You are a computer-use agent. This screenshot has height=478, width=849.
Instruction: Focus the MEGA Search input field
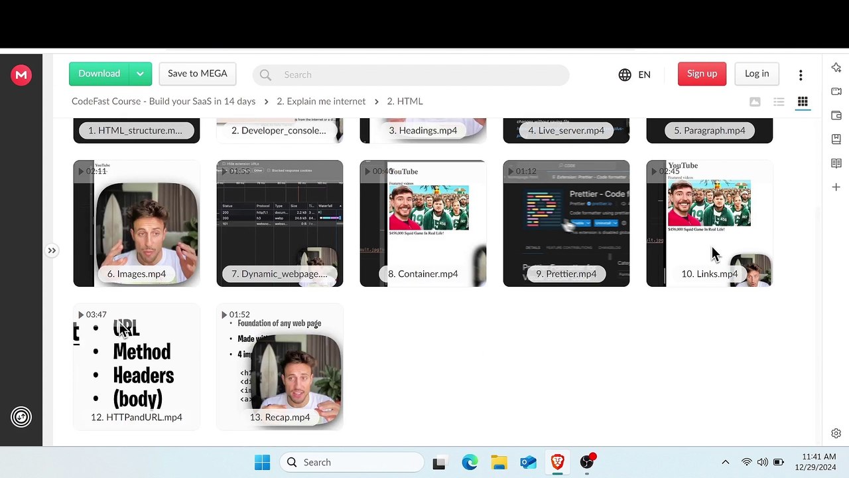(411, 75)
